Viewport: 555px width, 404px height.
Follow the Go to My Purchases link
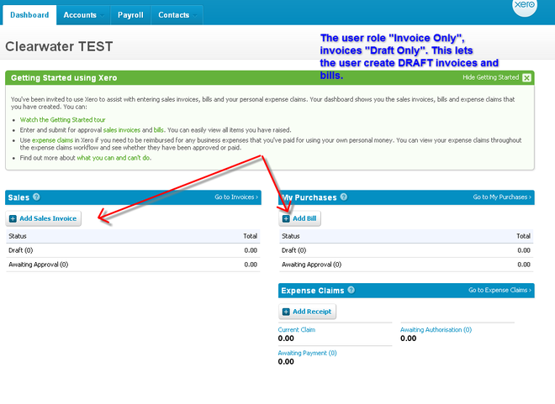click(502, 197)
